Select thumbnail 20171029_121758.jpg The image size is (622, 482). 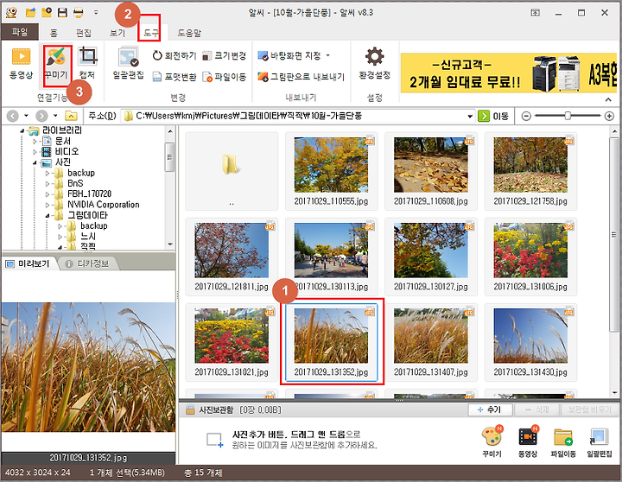click(530, 171)
